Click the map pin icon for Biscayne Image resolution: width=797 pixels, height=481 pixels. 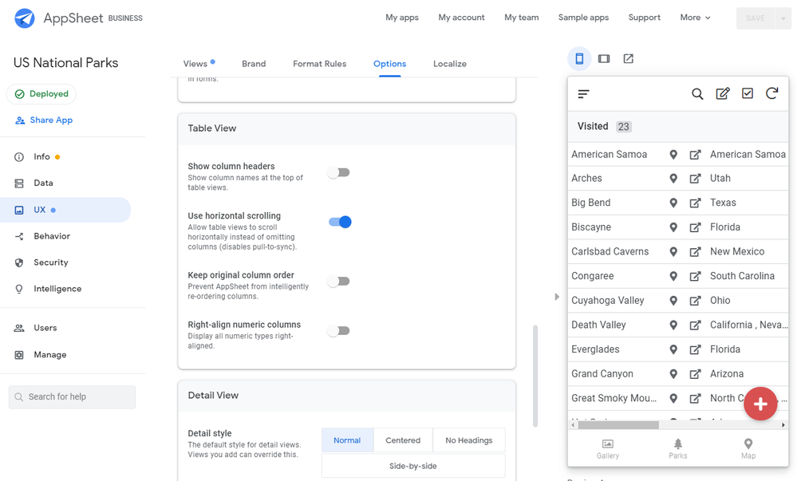[x=673, y=227]
